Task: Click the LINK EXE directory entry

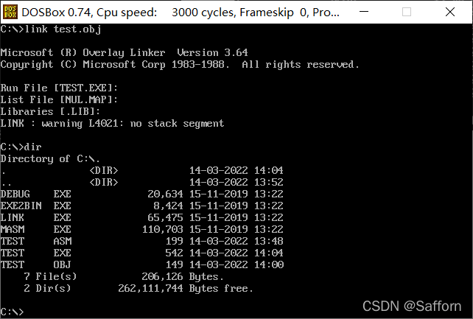Action: pos(142,217)
